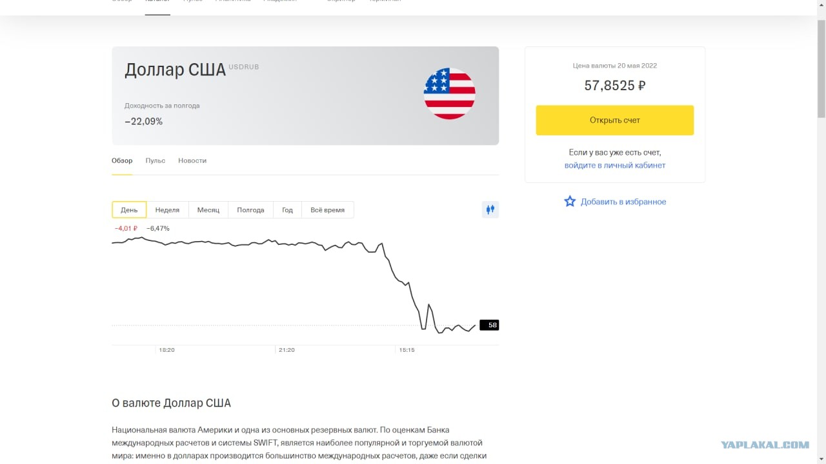Click the 18:20 time axis marker
The height and width of the screenshot is (464, 826).
[166, 350]
